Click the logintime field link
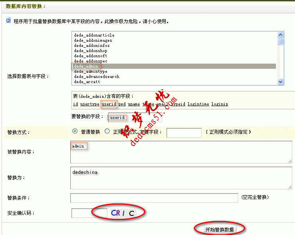The width and height of the screenshot is (295, 235). [198, 104]
